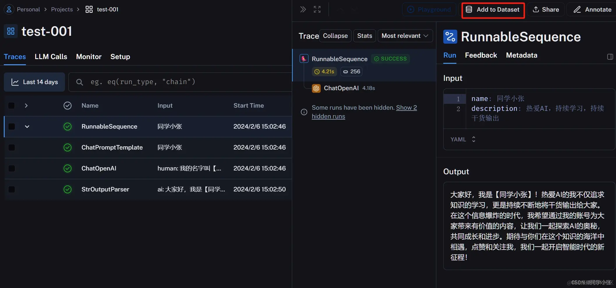The width and height of the screenshot is (616, 288).
Task: Open the Monitor tab
Action: (x=89, y=57)
